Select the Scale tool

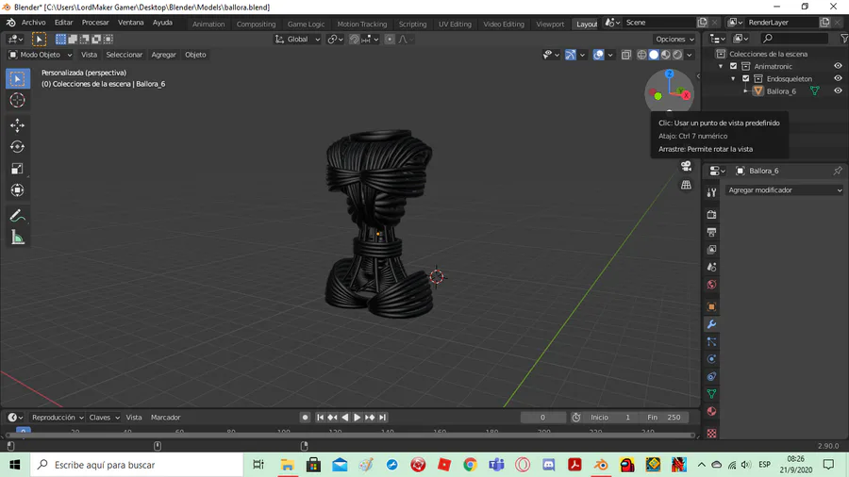[17, 169]
